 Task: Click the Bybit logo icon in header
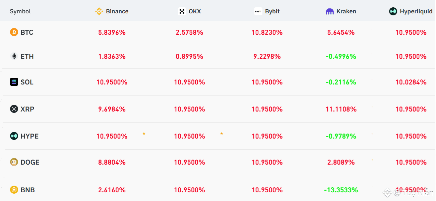(258, 11)
